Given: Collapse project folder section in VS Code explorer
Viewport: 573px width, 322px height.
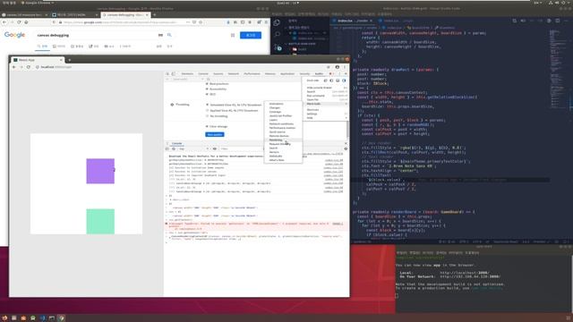Looking at the screenshot, I should pyautogui.click(x=286, y=44).
